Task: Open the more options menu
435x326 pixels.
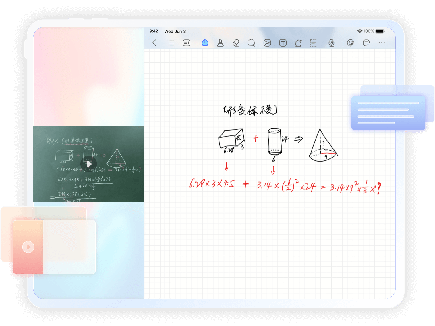Action: click(x=382, y=43)
